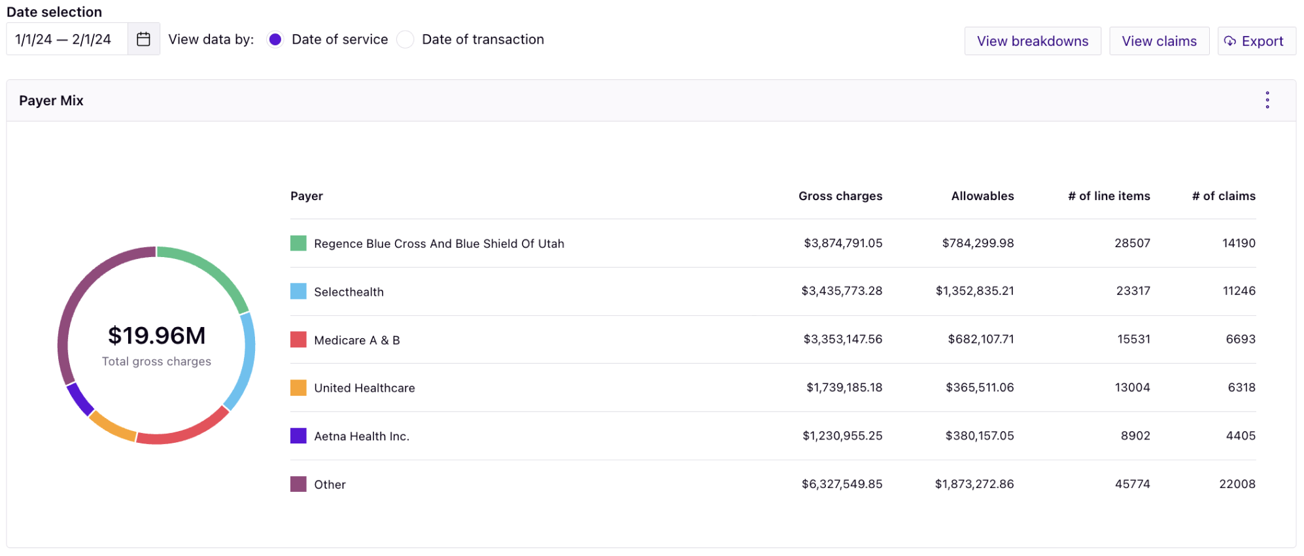Click the Total gross charges caption

pyautogui.click(x=156, y=362)
